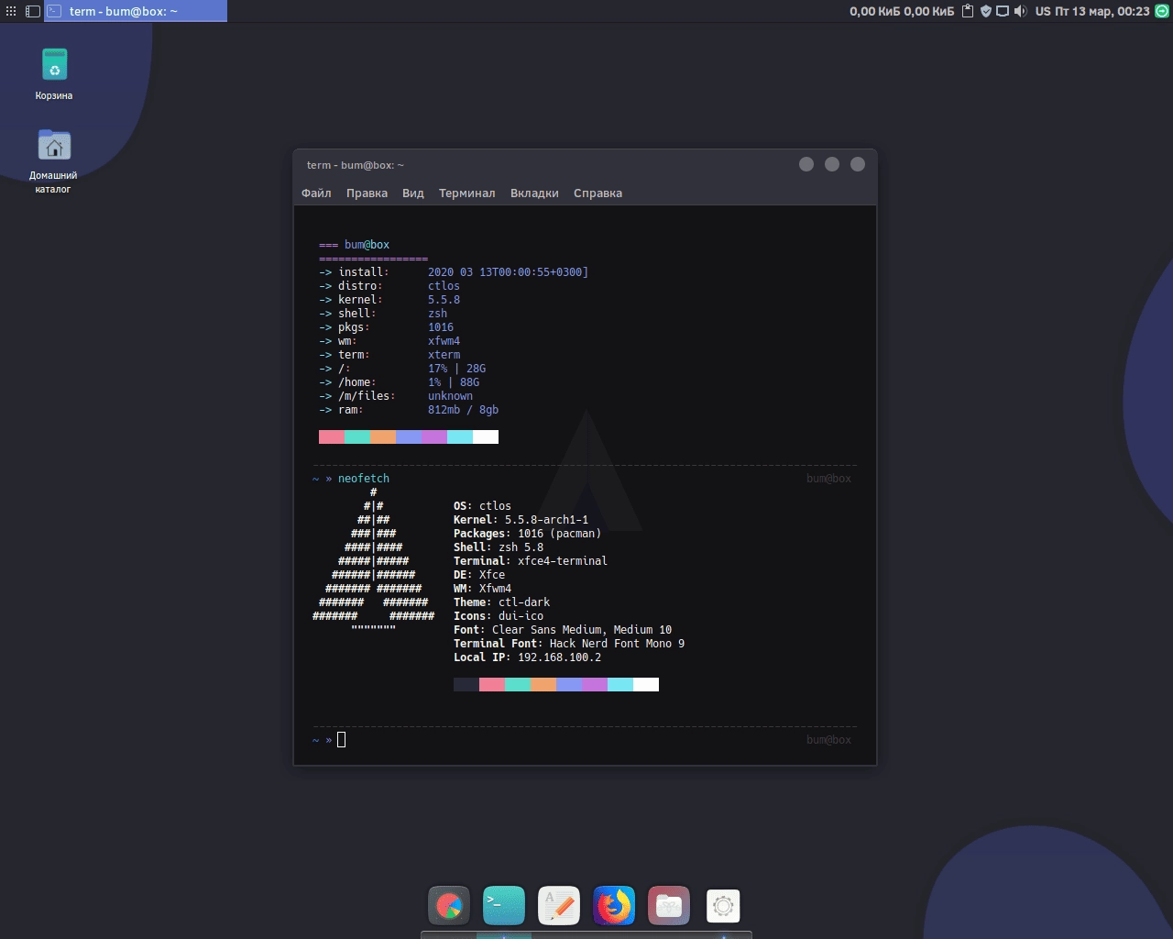Launch the file manager dock icon
Screen dimensions: 1173x939
[669, 906]
